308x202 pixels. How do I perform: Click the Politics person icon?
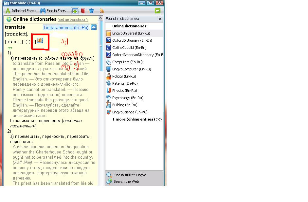point(108,76)
